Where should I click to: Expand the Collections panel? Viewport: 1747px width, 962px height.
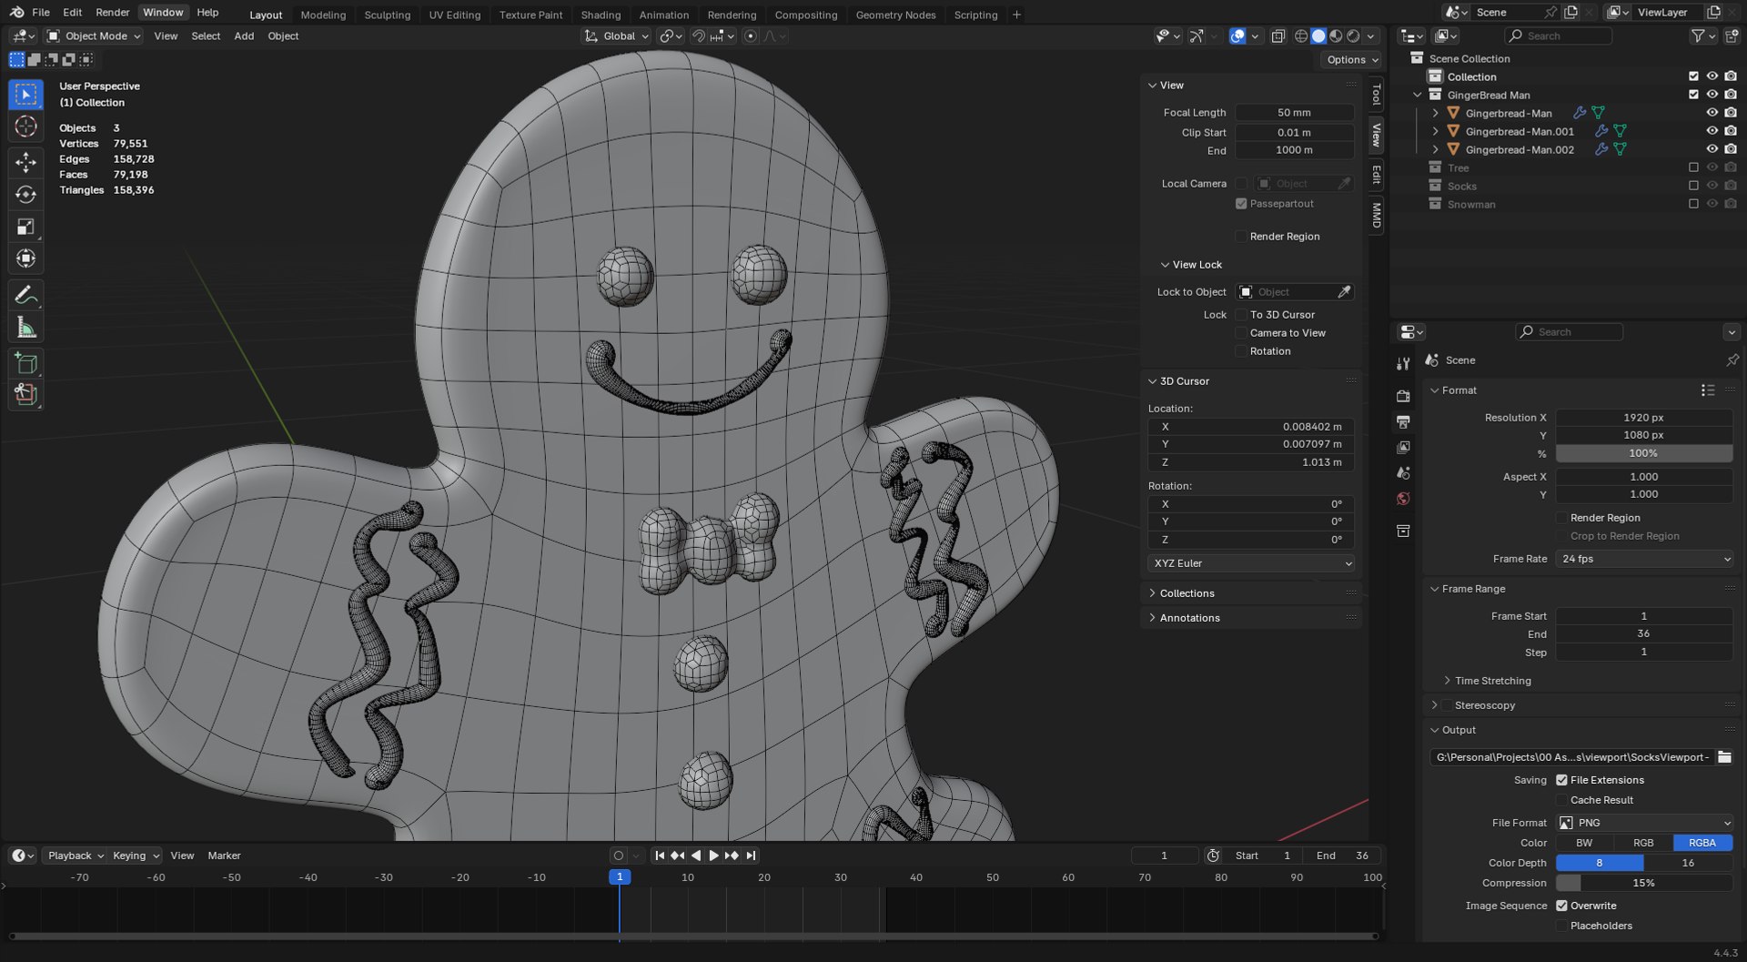pyautogui.click(x=1187, y=593)
